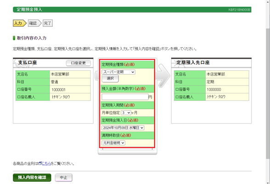Screen dimensions: 270x184
Task: Click the 定期預金預入 green header bar
Action: tap(132, 10)
